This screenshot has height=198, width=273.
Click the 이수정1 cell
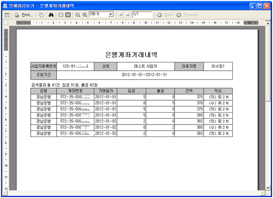(x=218, y=66)
